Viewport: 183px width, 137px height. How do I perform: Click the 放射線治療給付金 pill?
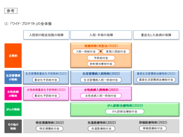[101, 64]
